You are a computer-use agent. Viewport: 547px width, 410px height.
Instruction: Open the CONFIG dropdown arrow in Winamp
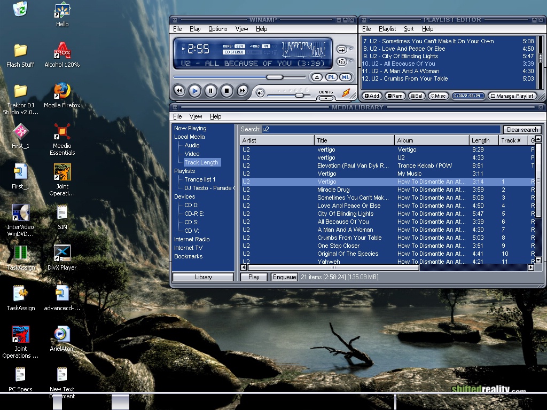click(x=326, y=98)
